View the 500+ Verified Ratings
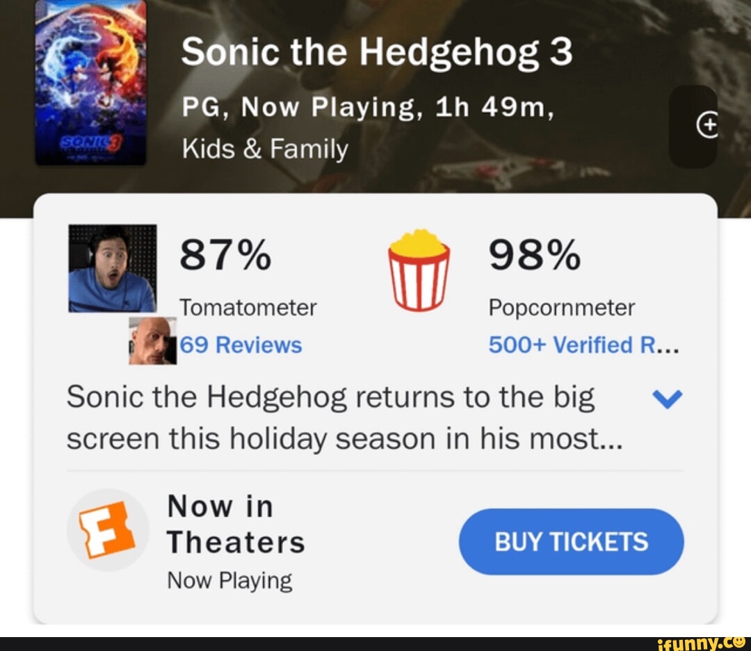 tap(584, 345)
